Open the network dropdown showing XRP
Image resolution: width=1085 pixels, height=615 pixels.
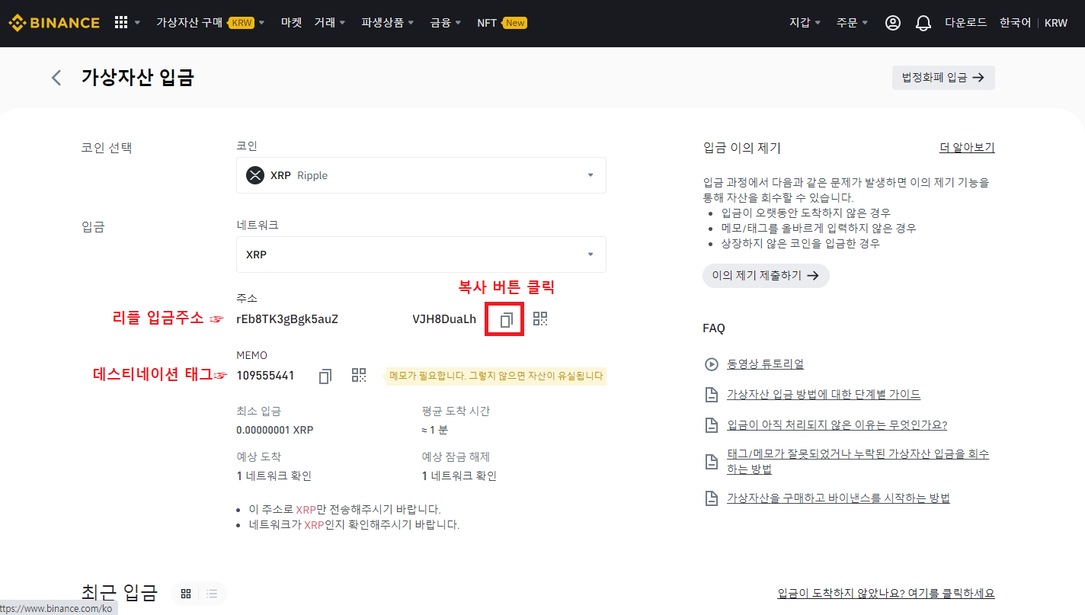coord(421,255)
